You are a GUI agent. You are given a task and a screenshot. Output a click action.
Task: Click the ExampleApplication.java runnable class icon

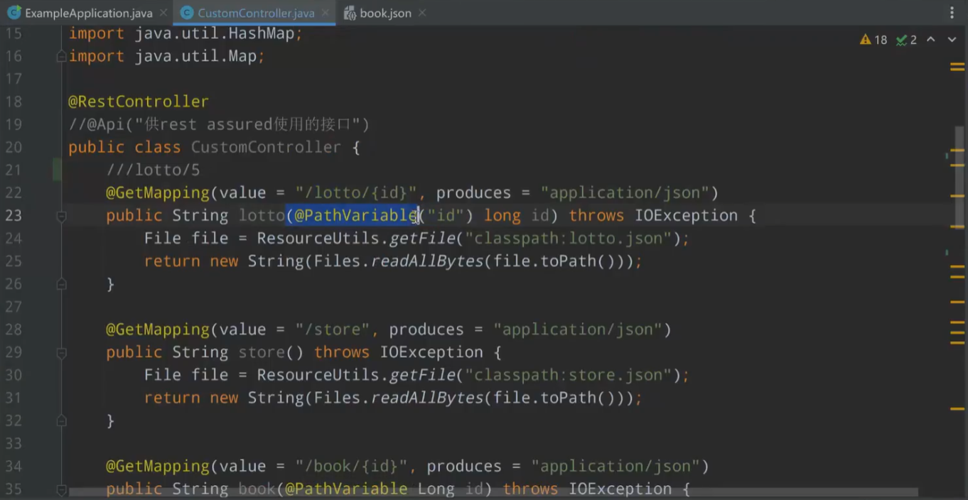[14, 13]
